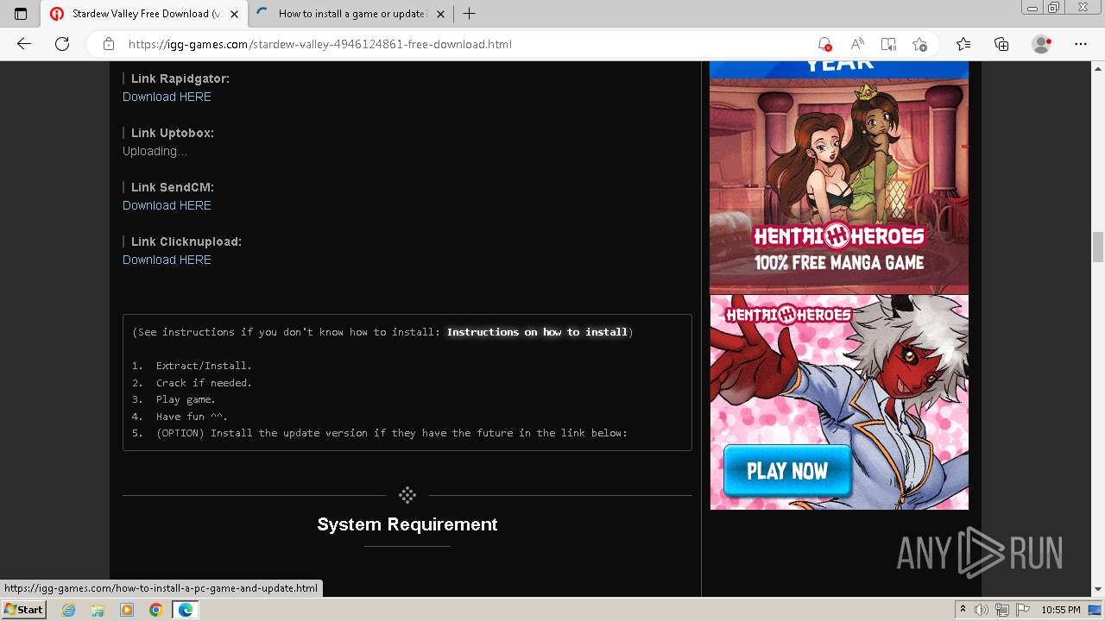This screenshot has height=621, width=1105.
Task: Reload the page with Refresh icon
Action: pos(62,44)
